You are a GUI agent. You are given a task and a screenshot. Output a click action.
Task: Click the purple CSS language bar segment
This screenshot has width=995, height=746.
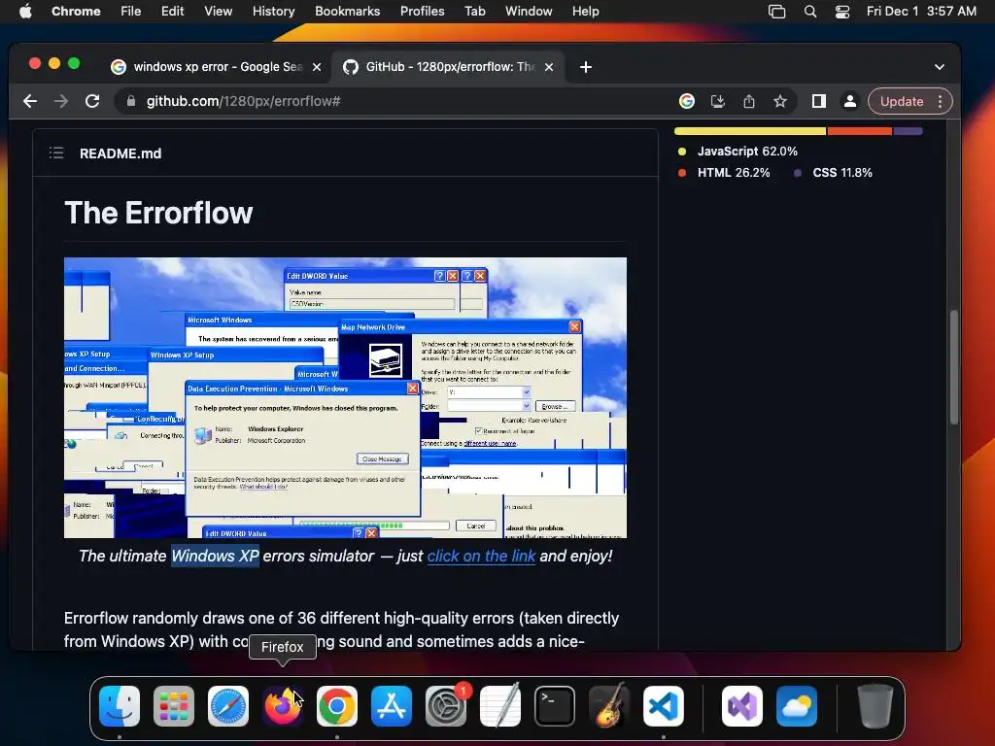[909, 131]
